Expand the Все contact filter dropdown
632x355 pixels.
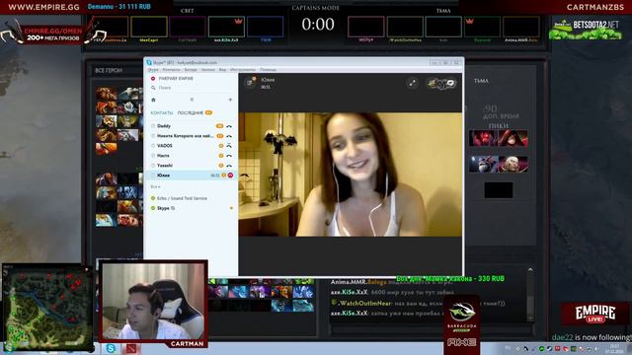click(155, 186)
